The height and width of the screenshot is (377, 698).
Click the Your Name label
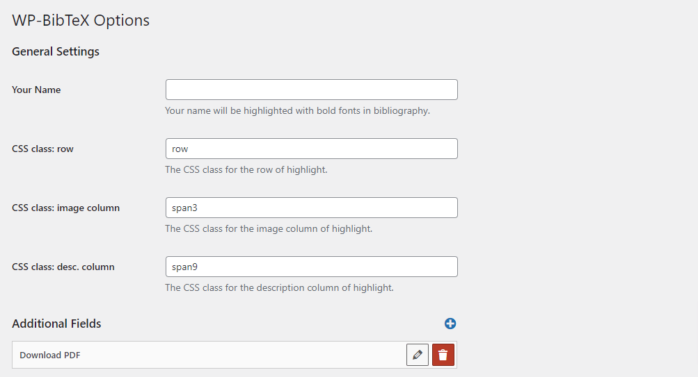tap(36, 90)
